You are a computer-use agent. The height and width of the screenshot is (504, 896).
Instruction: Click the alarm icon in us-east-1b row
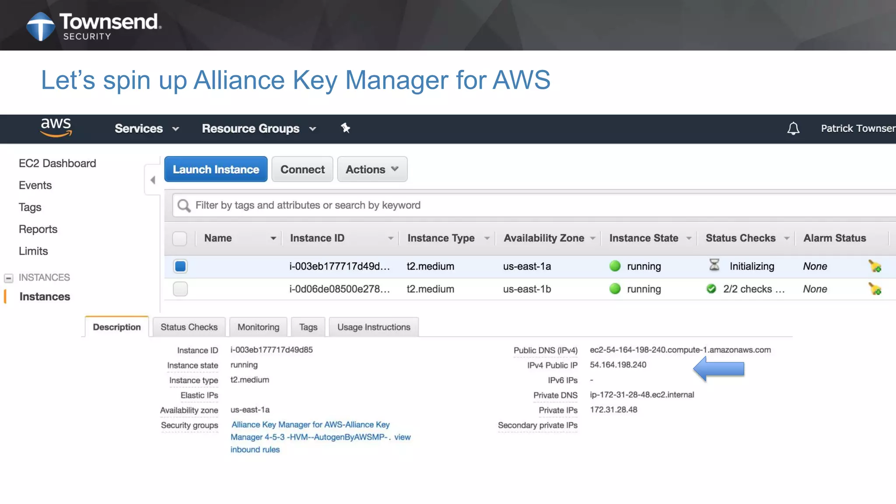(875, 289)
